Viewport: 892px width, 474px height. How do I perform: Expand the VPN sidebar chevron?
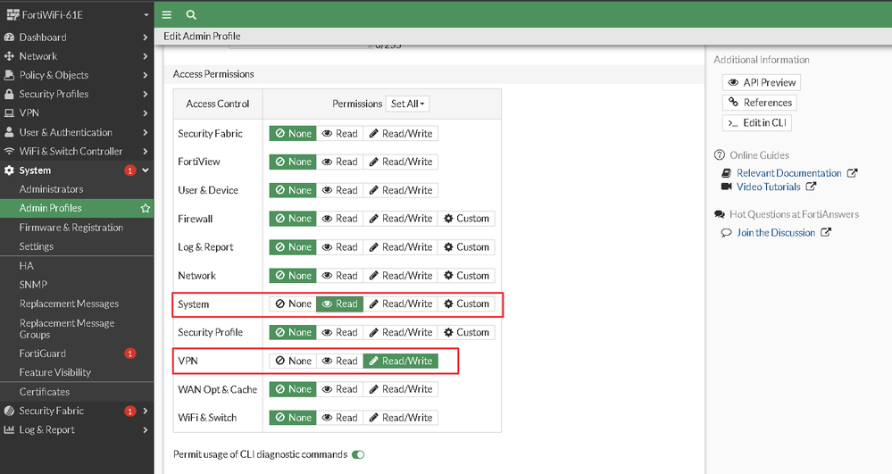point(146,112)
